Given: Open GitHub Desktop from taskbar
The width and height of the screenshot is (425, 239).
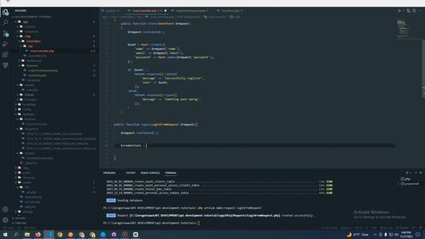Looking at the screenshot, I should point(114,234).
